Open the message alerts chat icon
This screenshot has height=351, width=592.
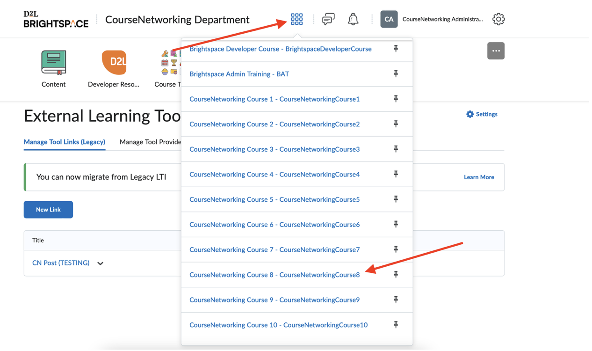(x=328, y=19)
